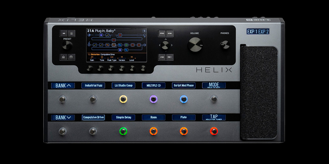Screen dimensions: 329x164
Task: Click the large VOLUME knob
Action: (195, 45)
